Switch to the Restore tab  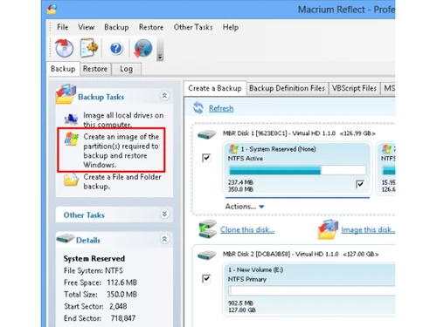(95, 69)
